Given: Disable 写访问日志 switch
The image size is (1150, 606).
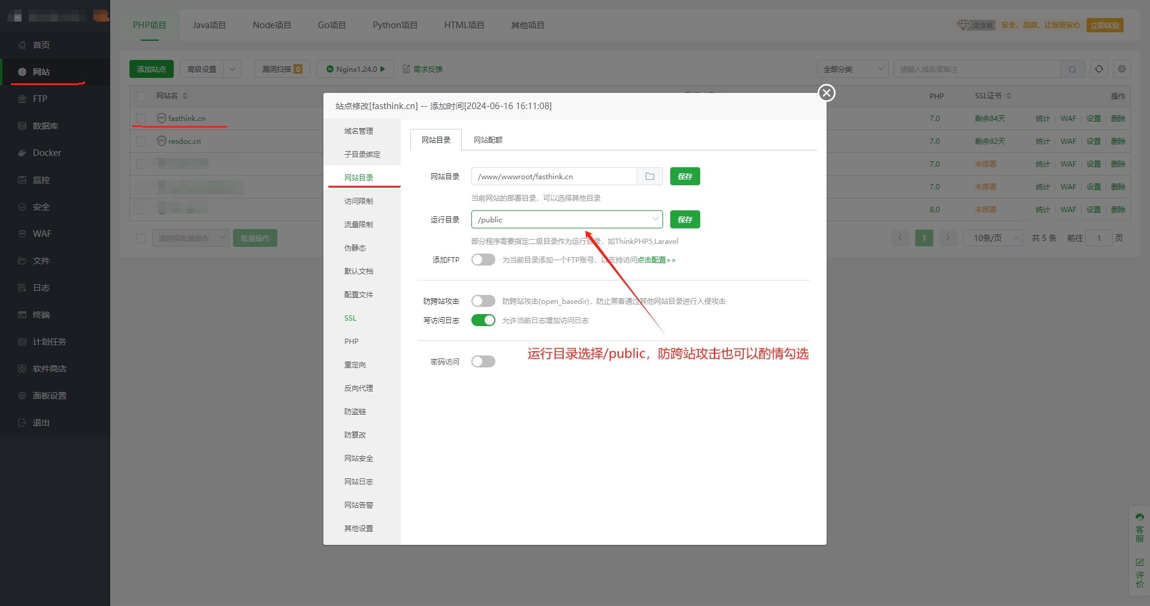Looking at the screenshot, I should [483, 320].
